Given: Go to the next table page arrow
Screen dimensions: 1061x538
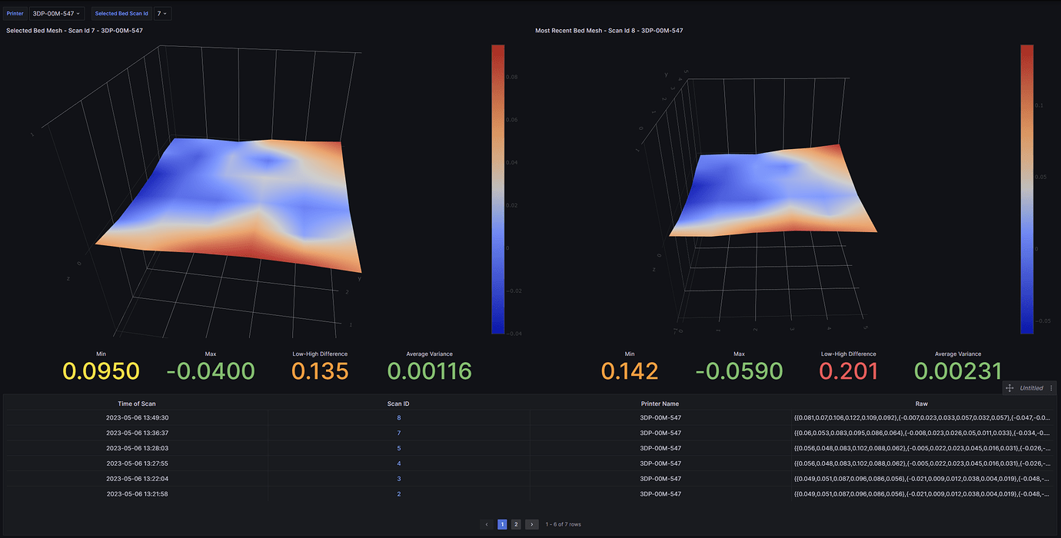Looking at the screenshot, I should (x=531, y=524).
